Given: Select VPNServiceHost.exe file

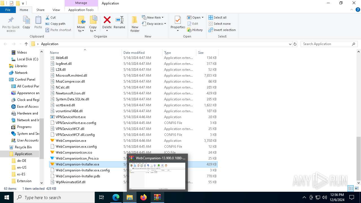Looking at the screenshot, I should point(71,117).
